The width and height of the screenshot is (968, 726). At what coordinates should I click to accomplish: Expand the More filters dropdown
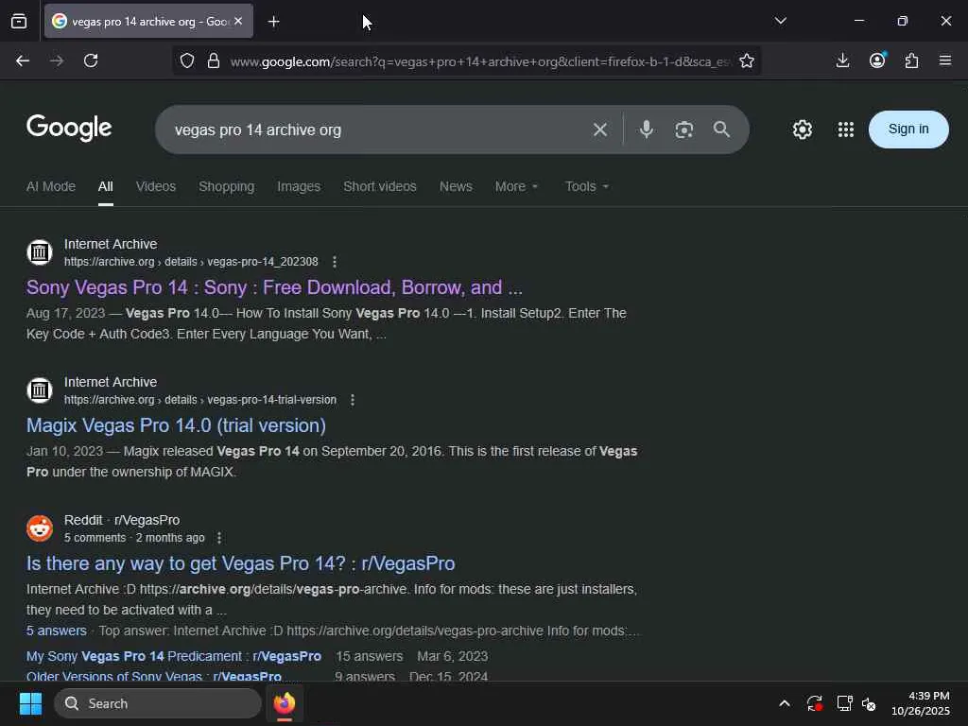517,186
